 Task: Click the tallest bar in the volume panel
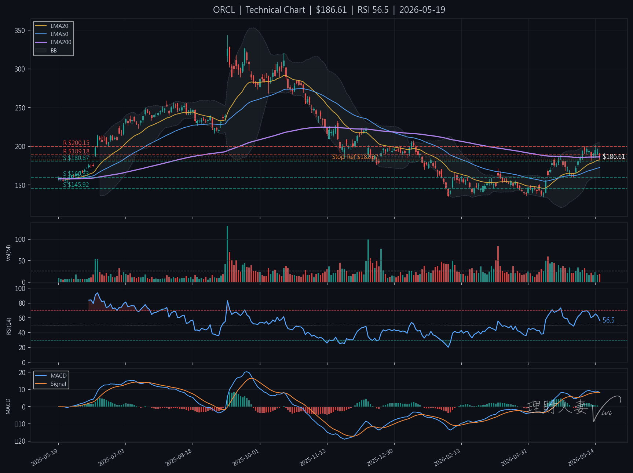tap(227, 254)
